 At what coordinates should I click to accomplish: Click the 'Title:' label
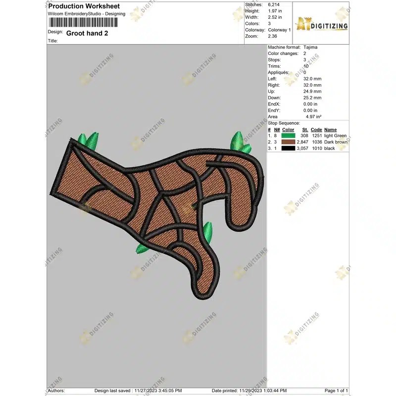(53, 41)
